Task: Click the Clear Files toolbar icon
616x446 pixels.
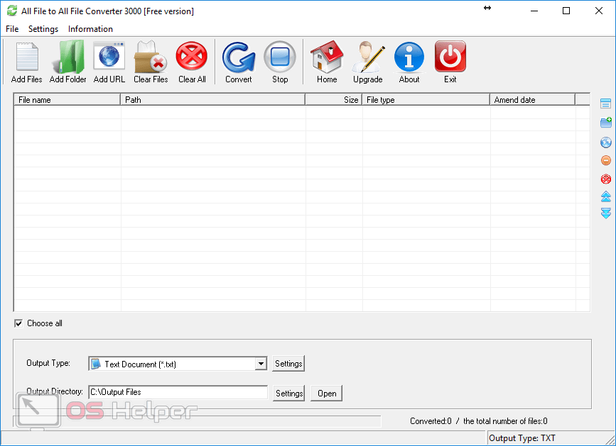Action: click(x=151, y=58)
